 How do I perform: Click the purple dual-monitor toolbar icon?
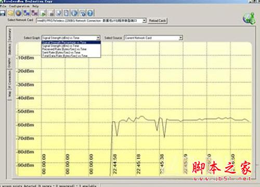click(34, 13)
